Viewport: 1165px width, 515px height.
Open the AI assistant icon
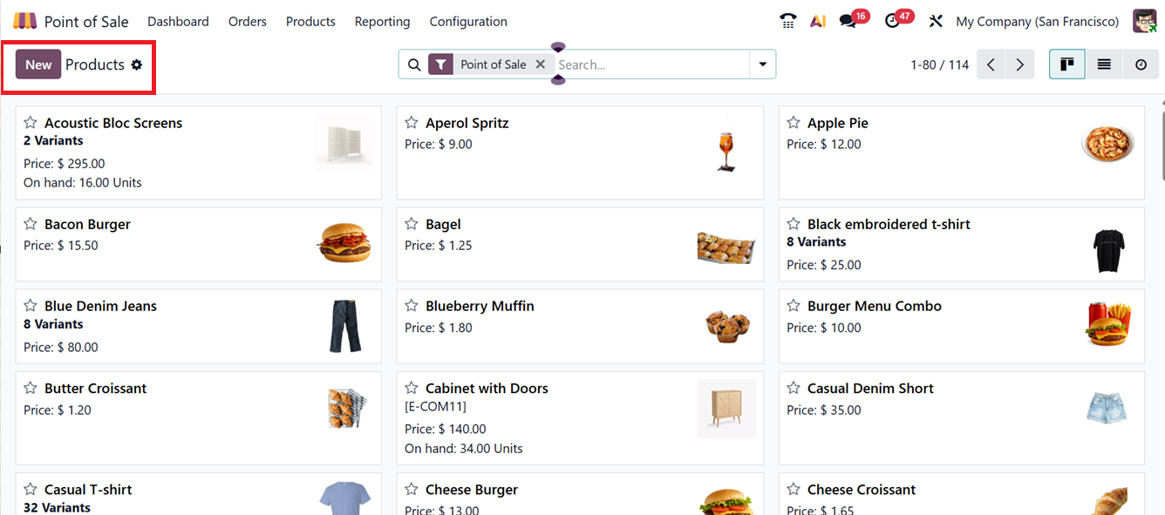pyautogui.click(x=818, y=21)
